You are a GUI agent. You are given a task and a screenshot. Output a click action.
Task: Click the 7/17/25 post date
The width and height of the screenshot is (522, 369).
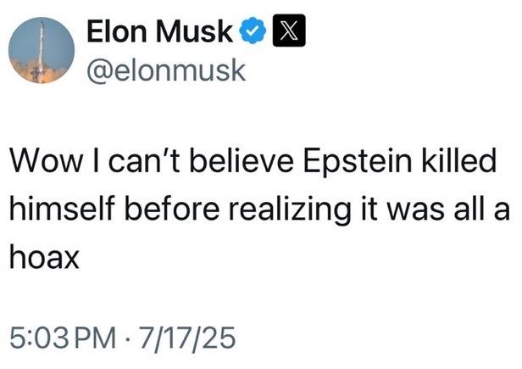tap(187, 338)
